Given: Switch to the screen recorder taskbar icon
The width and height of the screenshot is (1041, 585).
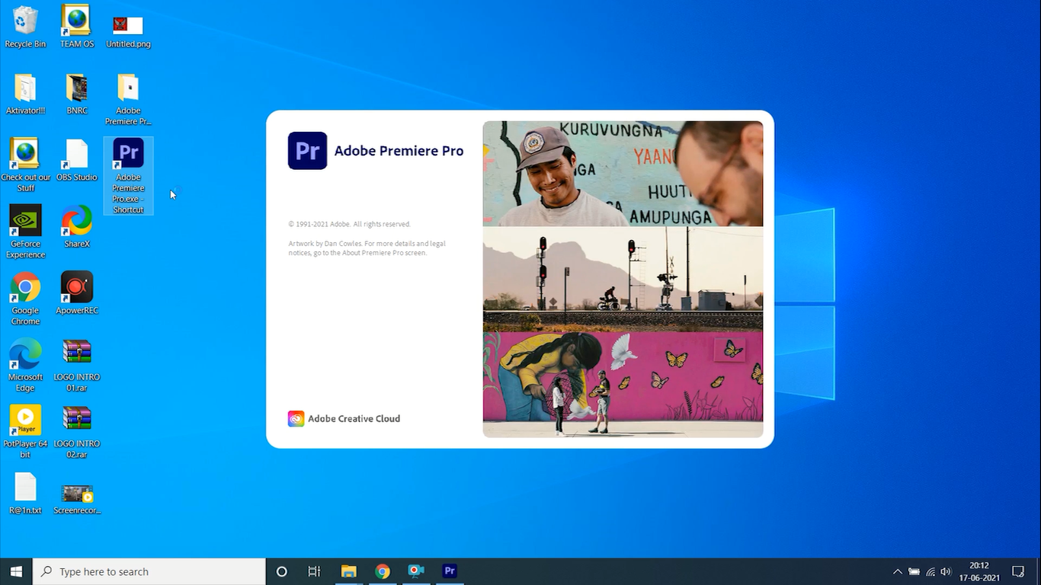Looking at the screenshot, I should [415, 571].
